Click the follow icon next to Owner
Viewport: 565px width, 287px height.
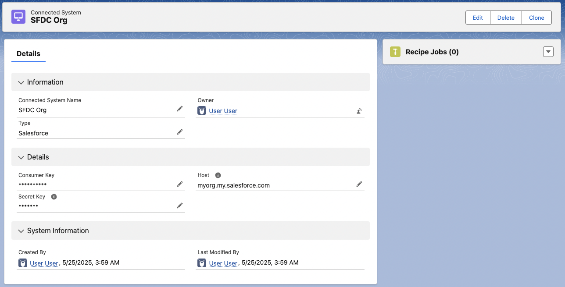coord(359,111)
